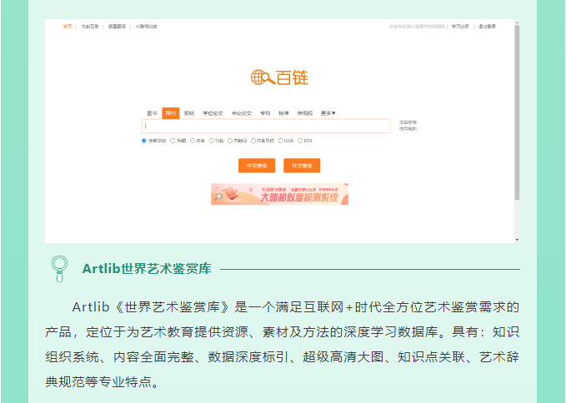Select the ISSN radio button

click(x=280, y=141)
